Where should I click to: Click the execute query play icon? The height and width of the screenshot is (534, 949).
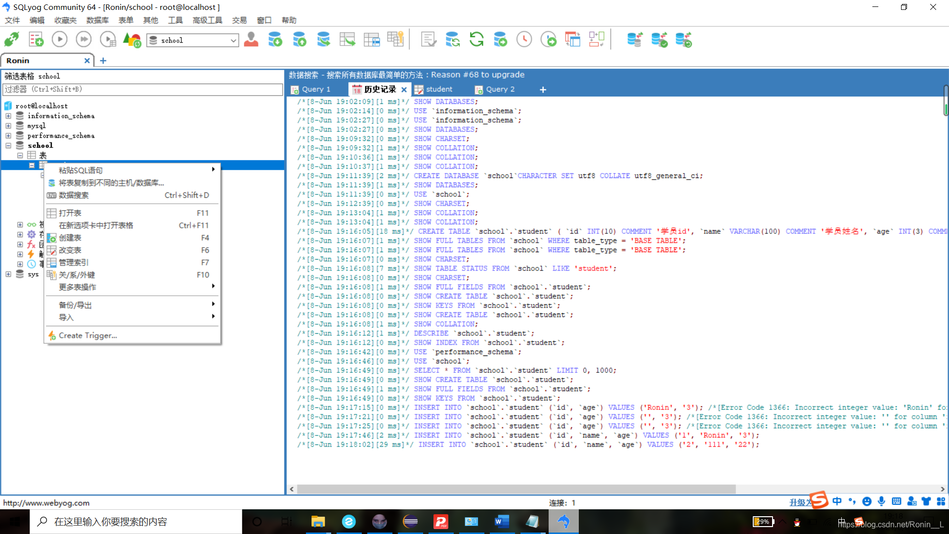tap(59, 40)
